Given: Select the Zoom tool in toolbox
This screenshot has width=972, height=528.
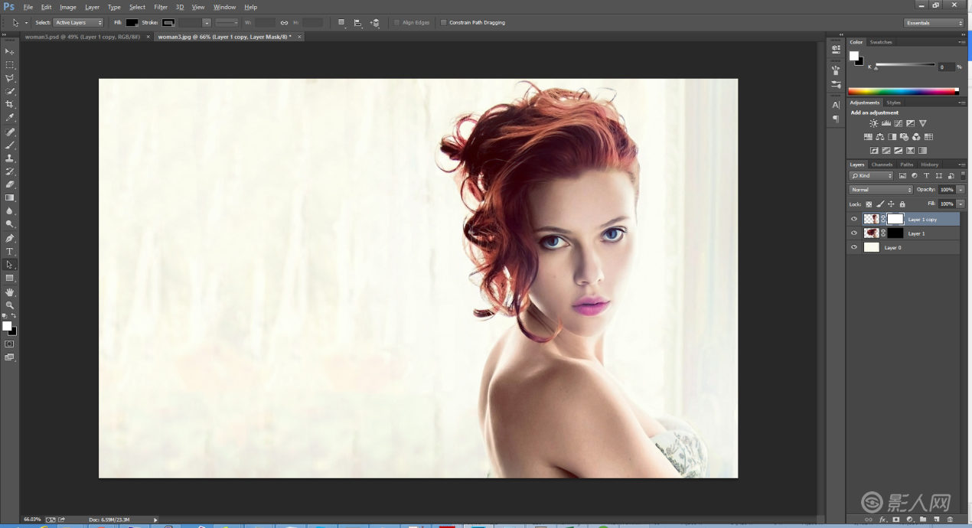Looking at the screenshot, I should (x=10, y=305).
